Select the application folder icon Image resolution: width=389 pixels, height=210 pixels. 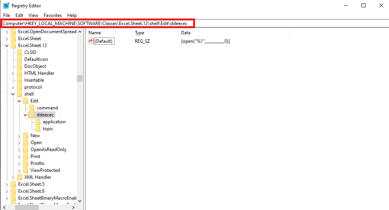[38, 122]
